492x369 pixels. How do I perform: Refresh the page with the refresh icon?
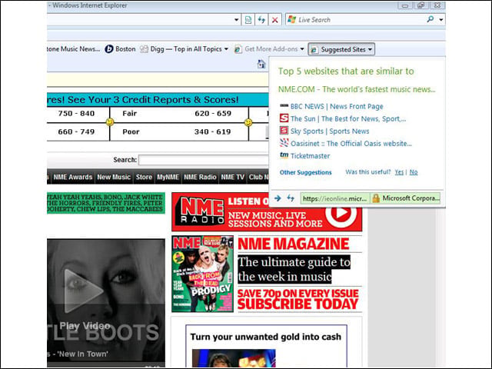[x=261, y=20]
